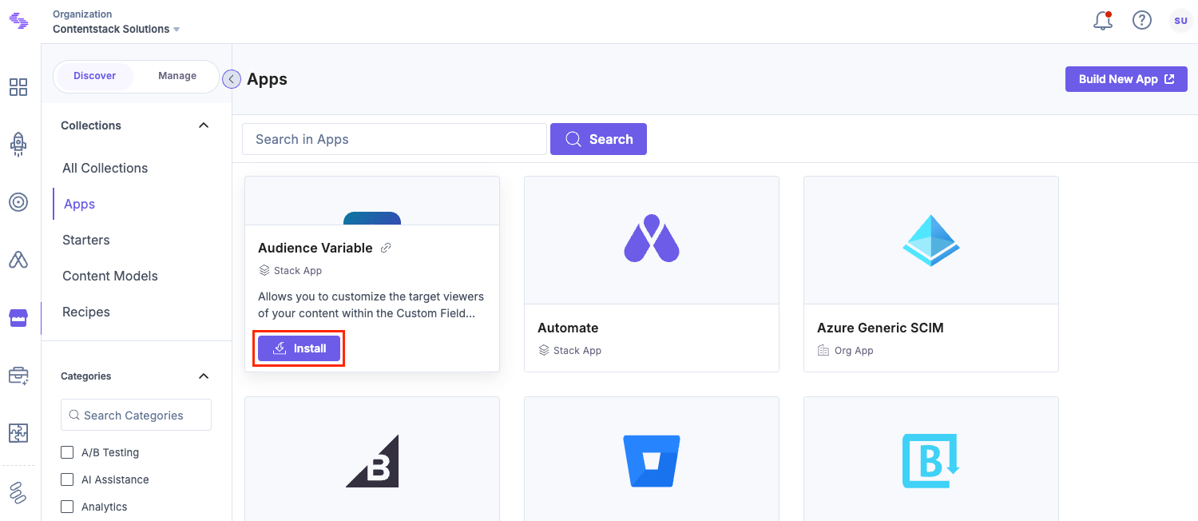Install the Audience Variable app

[x=299, y=348]
